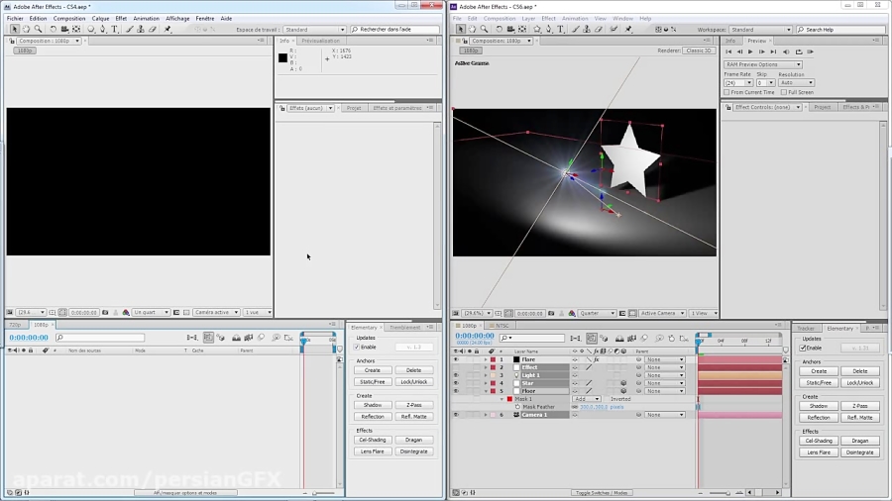This screenshot has height=501, width=892.
Task: Open RAM Preview Options dropdown
Action: 763,64
